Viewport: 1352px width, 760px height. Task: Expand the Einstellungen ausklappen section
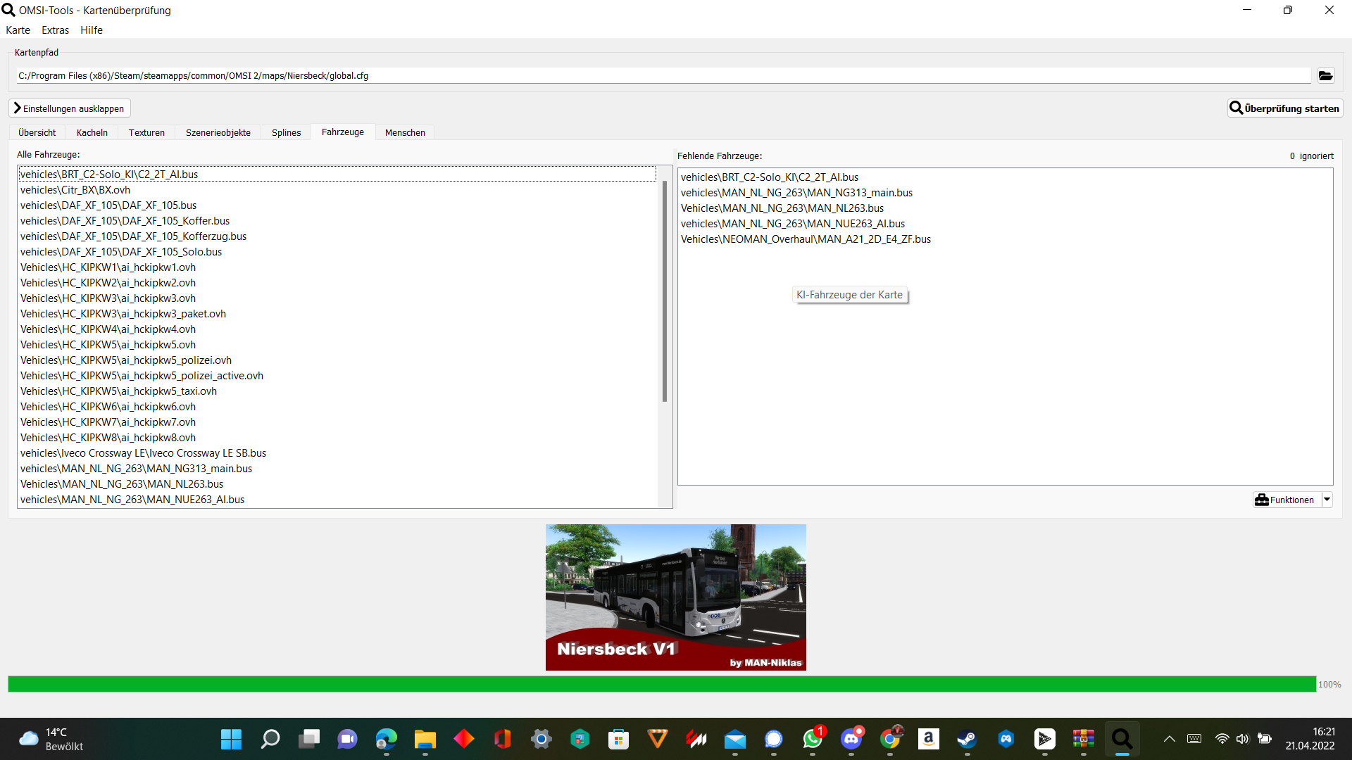[70, 108]
